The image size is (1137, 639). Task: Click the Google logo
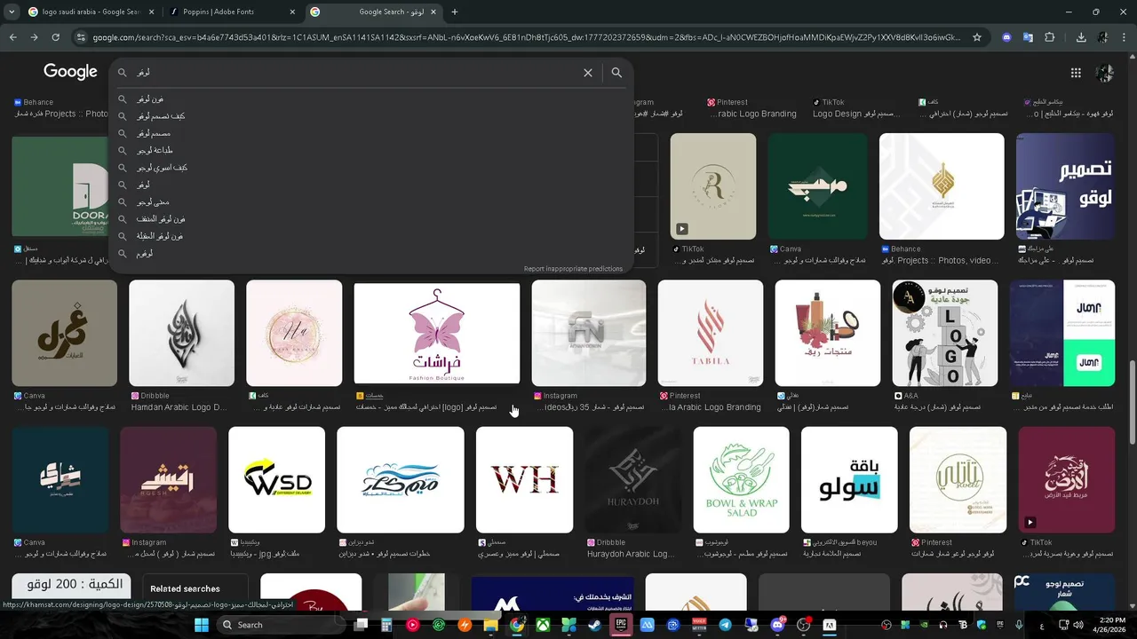click(70, 72)
